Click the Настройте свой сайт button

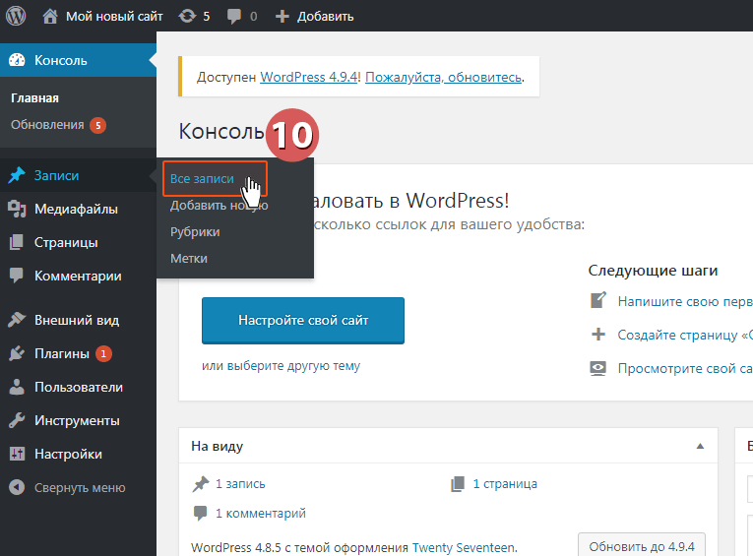303,320
